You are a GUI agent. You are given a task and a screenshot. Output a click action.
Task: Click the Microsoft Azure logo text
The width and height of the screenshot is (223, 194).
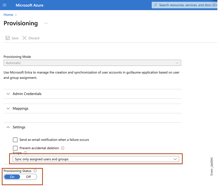click(29, 5)
